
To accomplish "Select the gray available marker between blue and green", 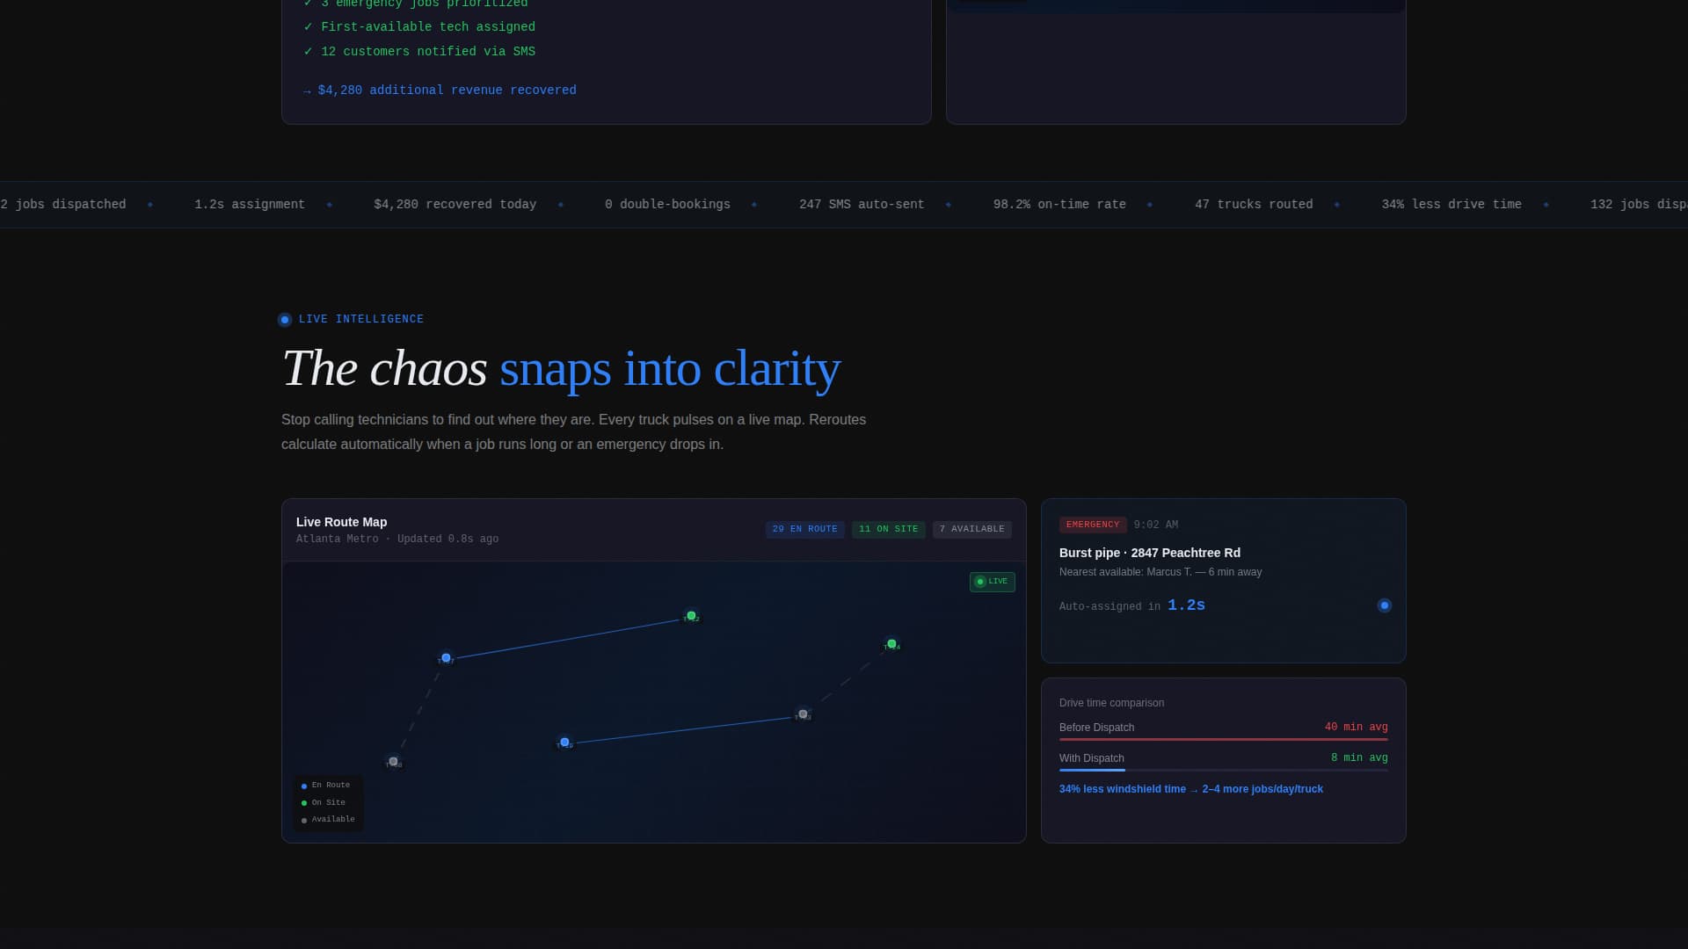I will pos(803,714).
